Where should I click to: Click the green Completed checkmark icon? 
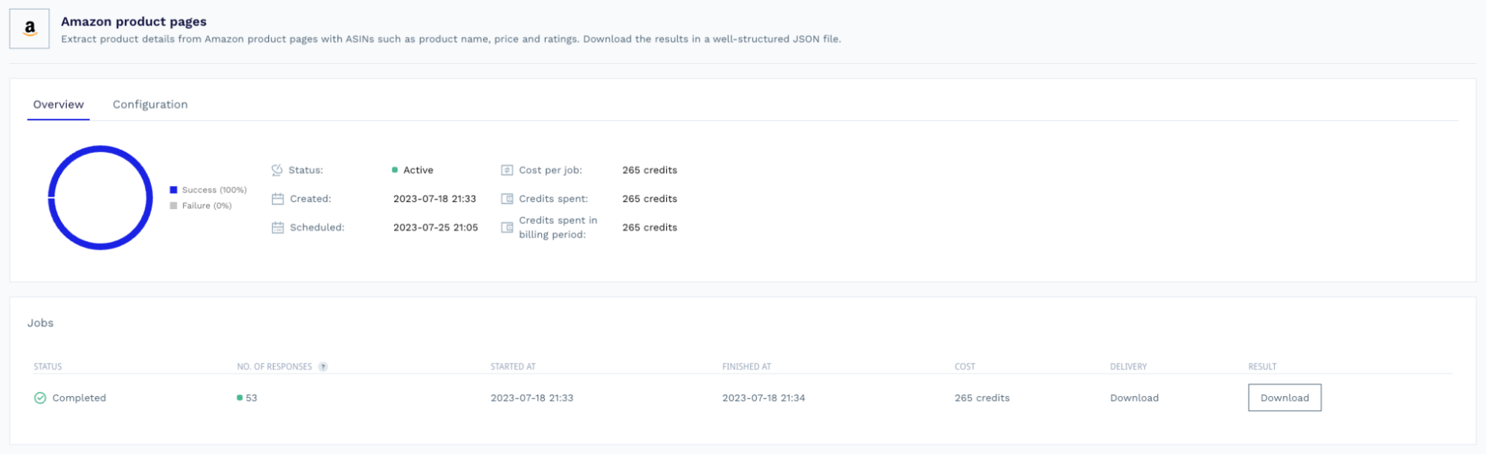pyautogui.click(x=40, y=398)
